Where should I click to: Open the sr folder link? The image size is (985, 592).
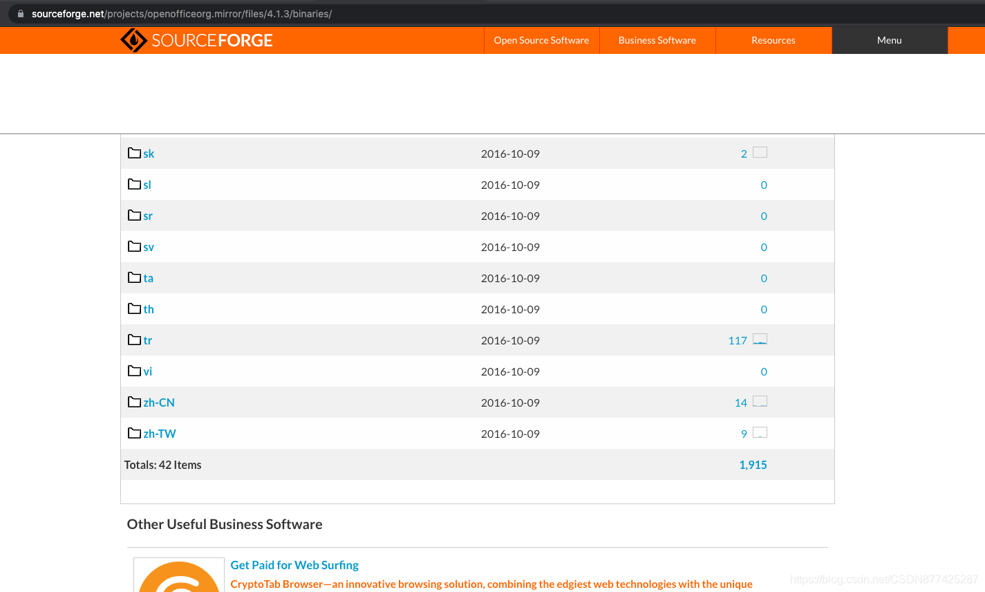coord(148,216)
